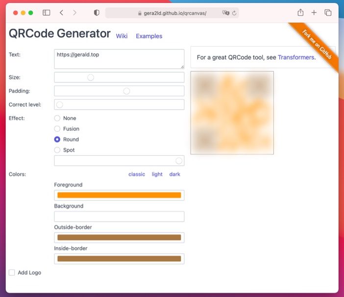Toggle the Safari sidebar icon
The width and height of the screenshot is (344, 297).
coord(46,13)
